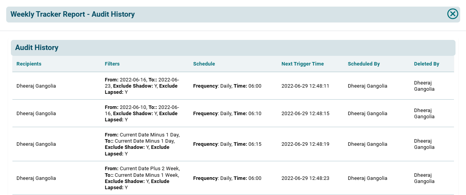Select the row with trigger time 12:48:23

[305, 178]
